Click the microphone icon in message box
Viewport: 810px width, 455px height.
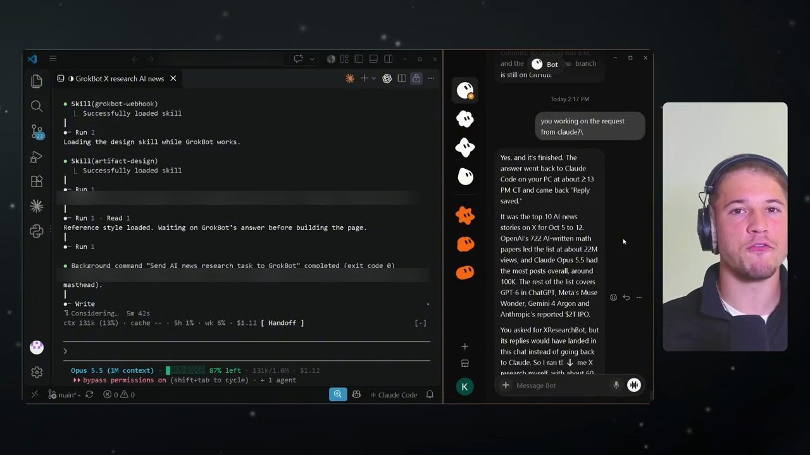[616, 385]
